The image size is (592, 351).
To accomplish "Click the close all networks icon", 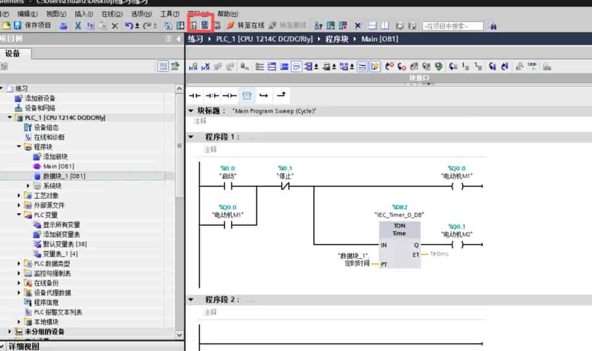I will pos(284,66).
